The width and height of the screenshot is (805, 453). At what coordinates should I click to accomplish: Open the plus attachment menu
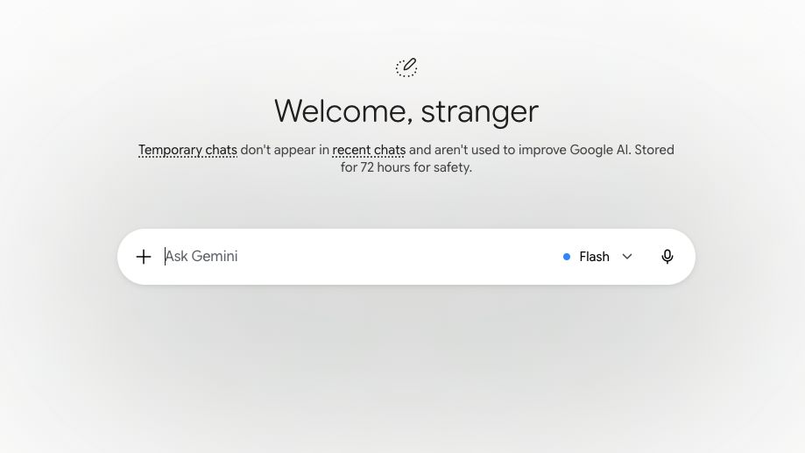pyautogui.click(x=144, y=257)
